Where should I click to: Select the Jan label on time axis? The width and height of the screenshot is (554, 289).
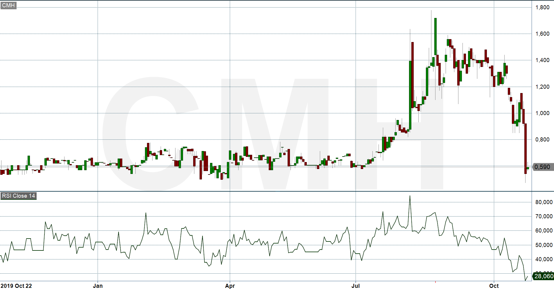[x=98, y=286]
